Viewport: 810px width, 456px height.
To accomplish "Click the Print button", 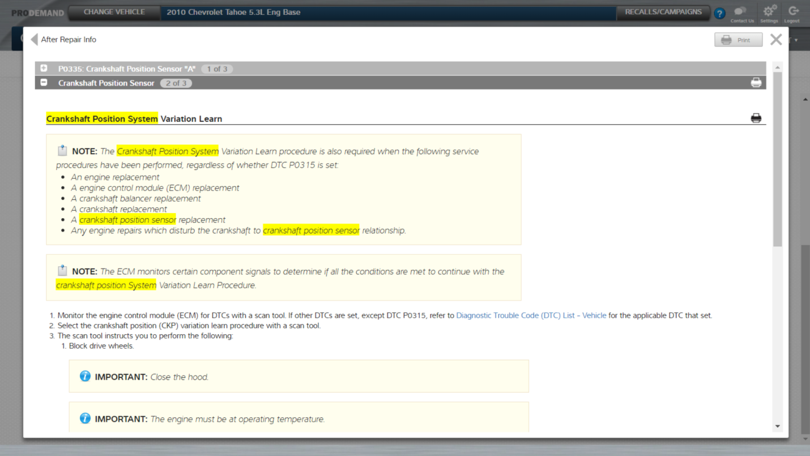I will pos(737,40).
